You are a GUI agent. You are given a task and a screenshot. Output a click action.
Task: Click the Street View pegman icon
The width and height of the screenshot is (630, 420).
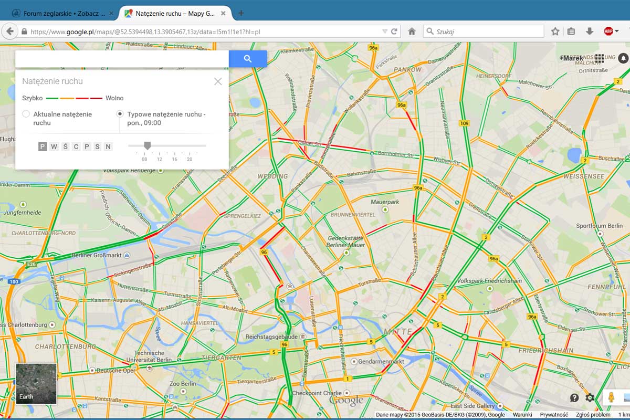611,397
